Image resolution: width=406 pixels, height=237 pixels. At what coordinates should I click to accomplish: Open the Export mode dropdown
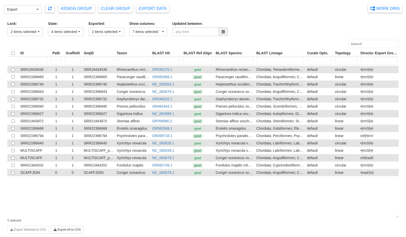point(23,9)
